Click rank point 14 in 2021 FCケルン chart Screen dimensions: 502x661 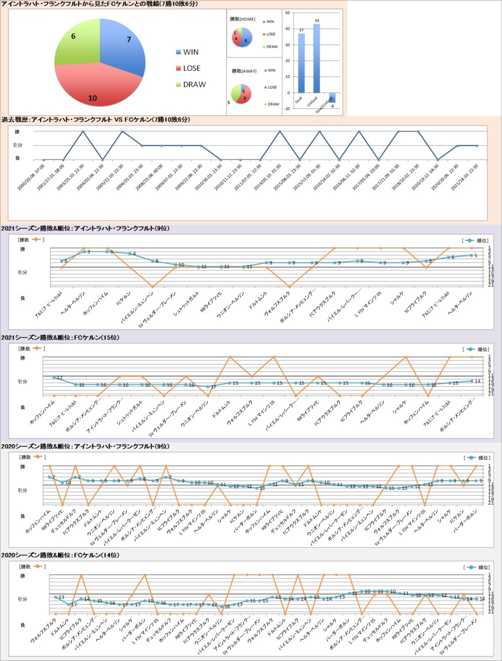coord(471,381)
